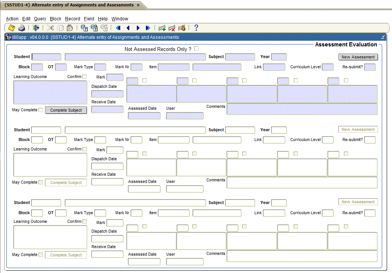Open the Query menu
The image size is (392, 273).
(40, 18)
